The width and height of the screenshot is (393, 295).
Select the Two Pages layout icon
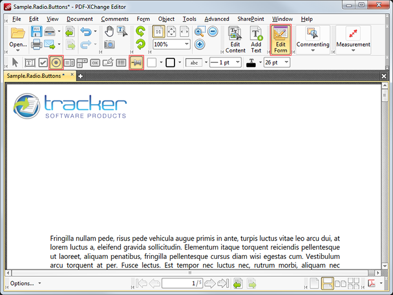[x=341, y=283]
